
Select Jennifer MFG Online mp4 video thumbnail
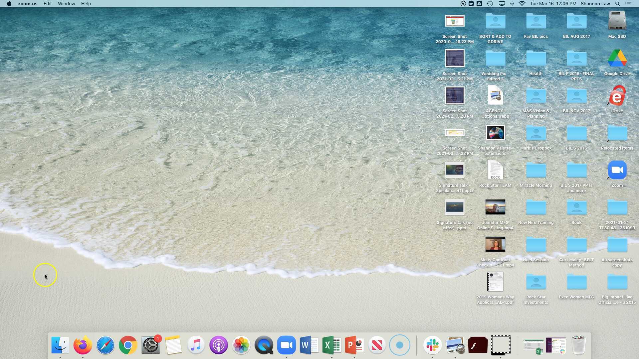pyautogui.click(x=495, y=207)
